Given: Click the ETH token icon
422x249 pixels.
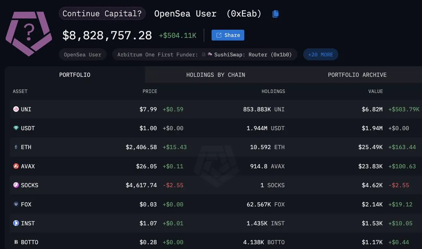Looking at the screenshot, I should coord(16,147).
